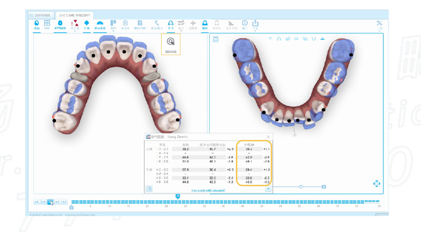
Task: Select initial lower 4.6-3.6 value 44.8
Action: point(186,182)
